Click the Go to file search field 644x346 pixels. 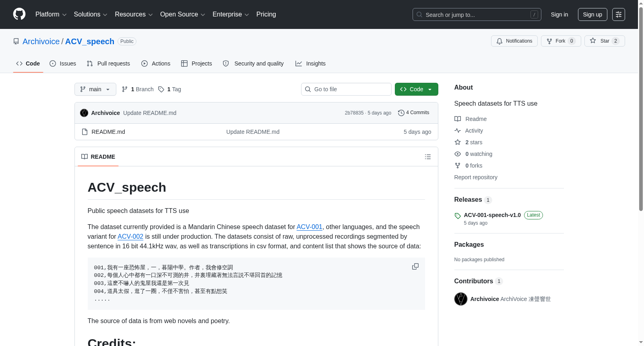coord(346,89)
